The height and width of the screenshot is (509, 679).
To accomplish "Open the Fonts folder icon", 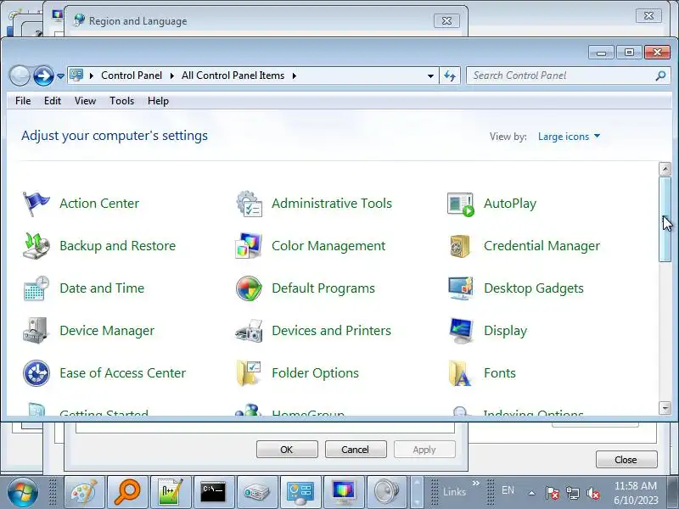I will [x=460, y=373].
